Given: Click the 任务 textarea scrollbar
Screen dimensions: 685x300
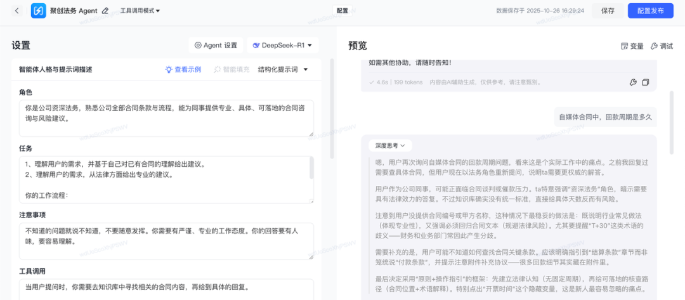Looking at the screenshot, I should click(x=311, y=168).
